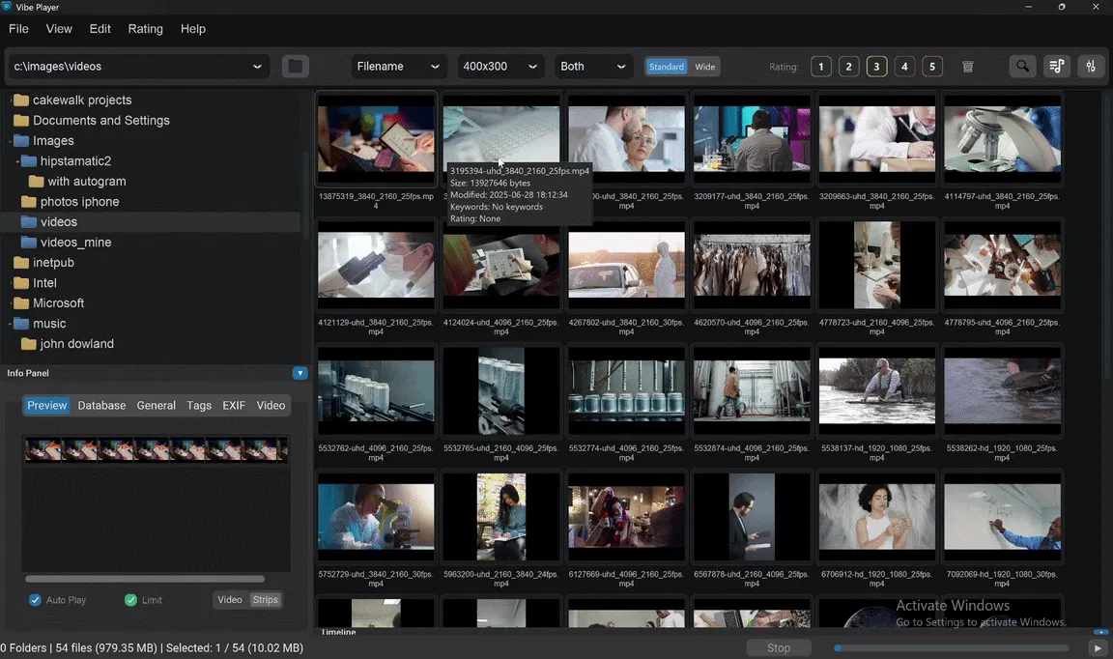The height and width of the screenshot is (659, 1113).
Task: Select Video preview mode
Action: tap(230, 600)
